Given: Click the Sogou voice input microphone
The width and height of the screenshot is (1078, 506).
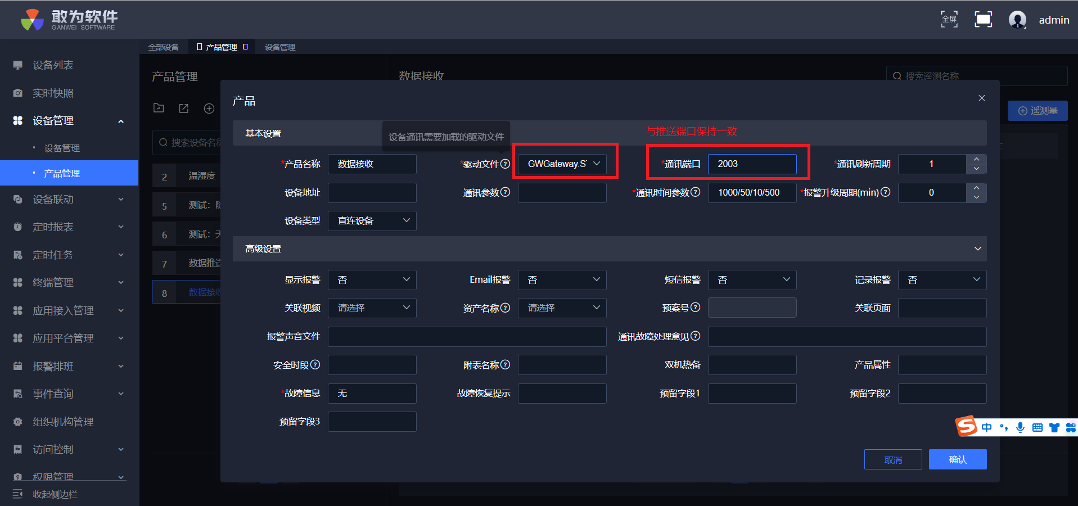Looking at the screenshot, I should click(x=1020, y=428).
